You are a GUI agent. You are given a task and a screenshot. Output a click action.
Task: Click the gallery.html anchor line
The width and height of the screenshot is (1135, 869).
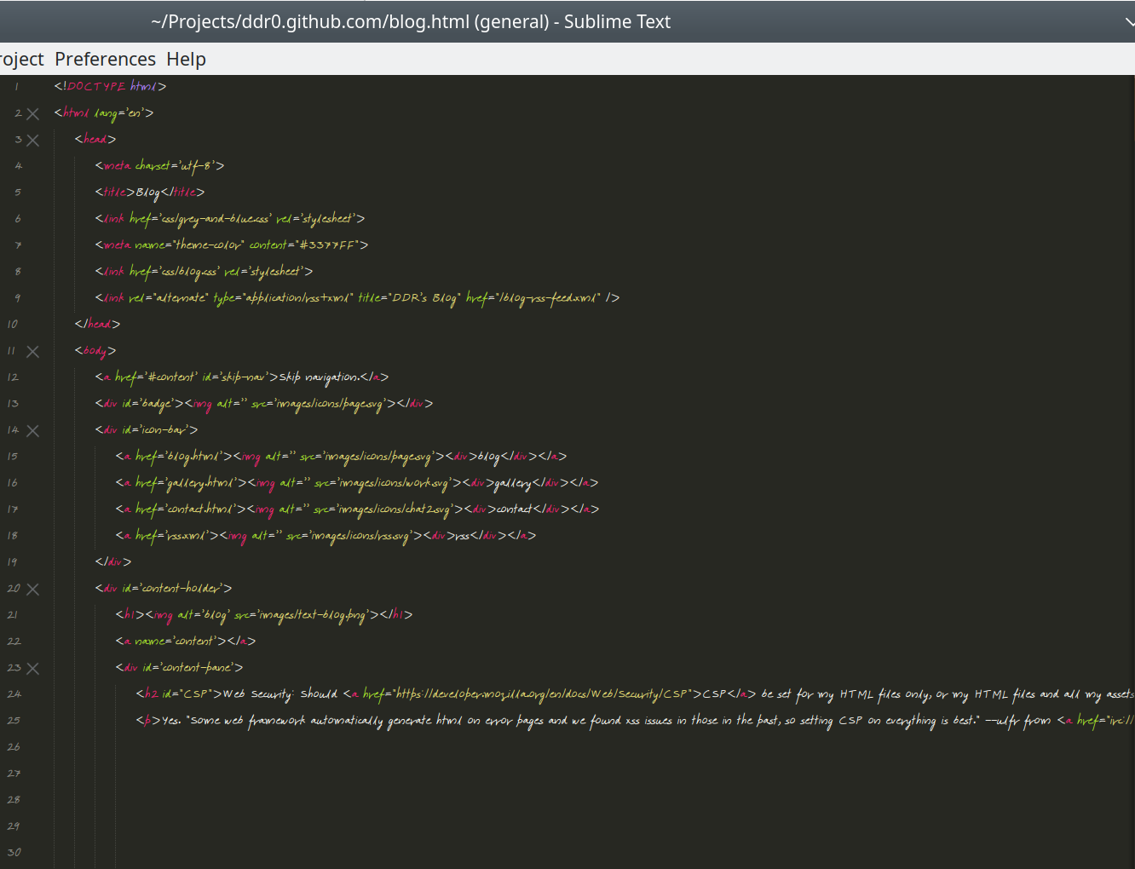[x=357, y=482]
